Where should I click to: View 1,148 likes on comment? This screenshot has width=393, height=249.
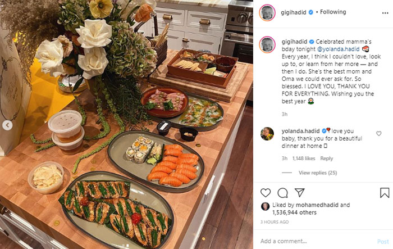pos(304,159)
